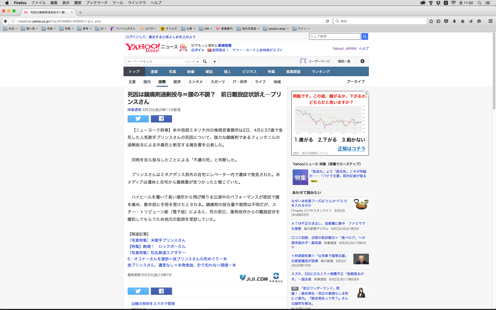Click the 時事通信 source link under the headline
Screen dimensions: 496x310
coord(134,110)
